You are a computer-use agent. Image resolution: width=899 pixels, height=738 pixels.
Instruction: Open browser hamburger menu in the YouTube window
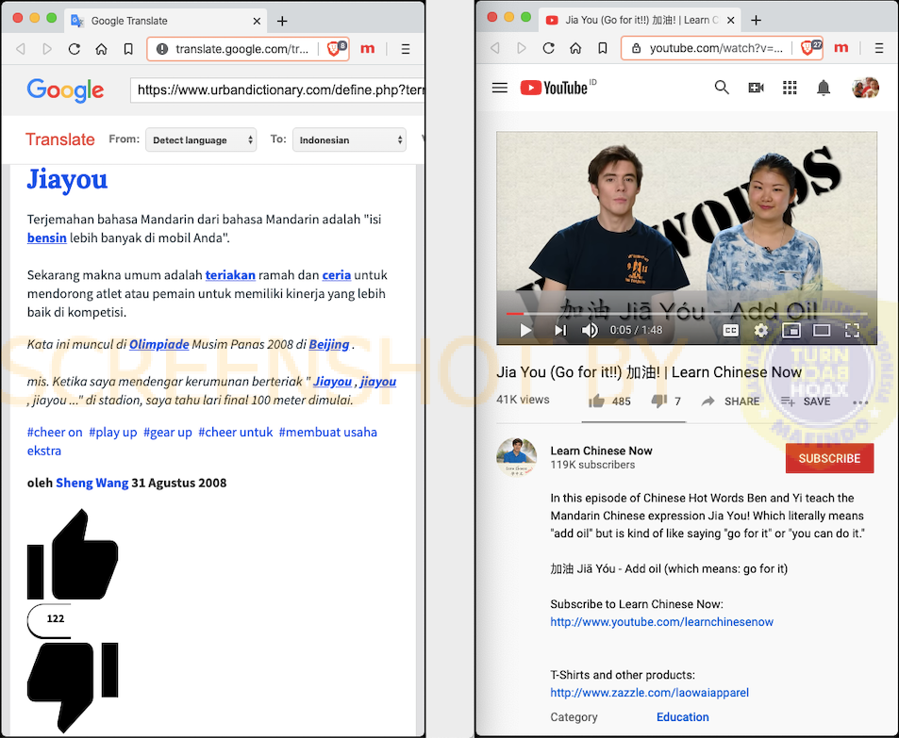[879, 48]
